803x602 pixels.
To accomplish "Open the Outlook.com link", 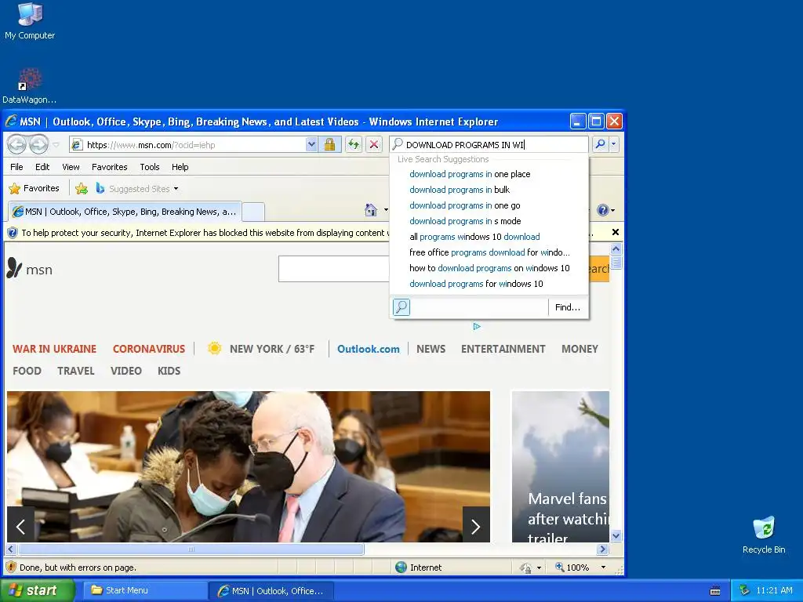I will click(x=369, y=349).
